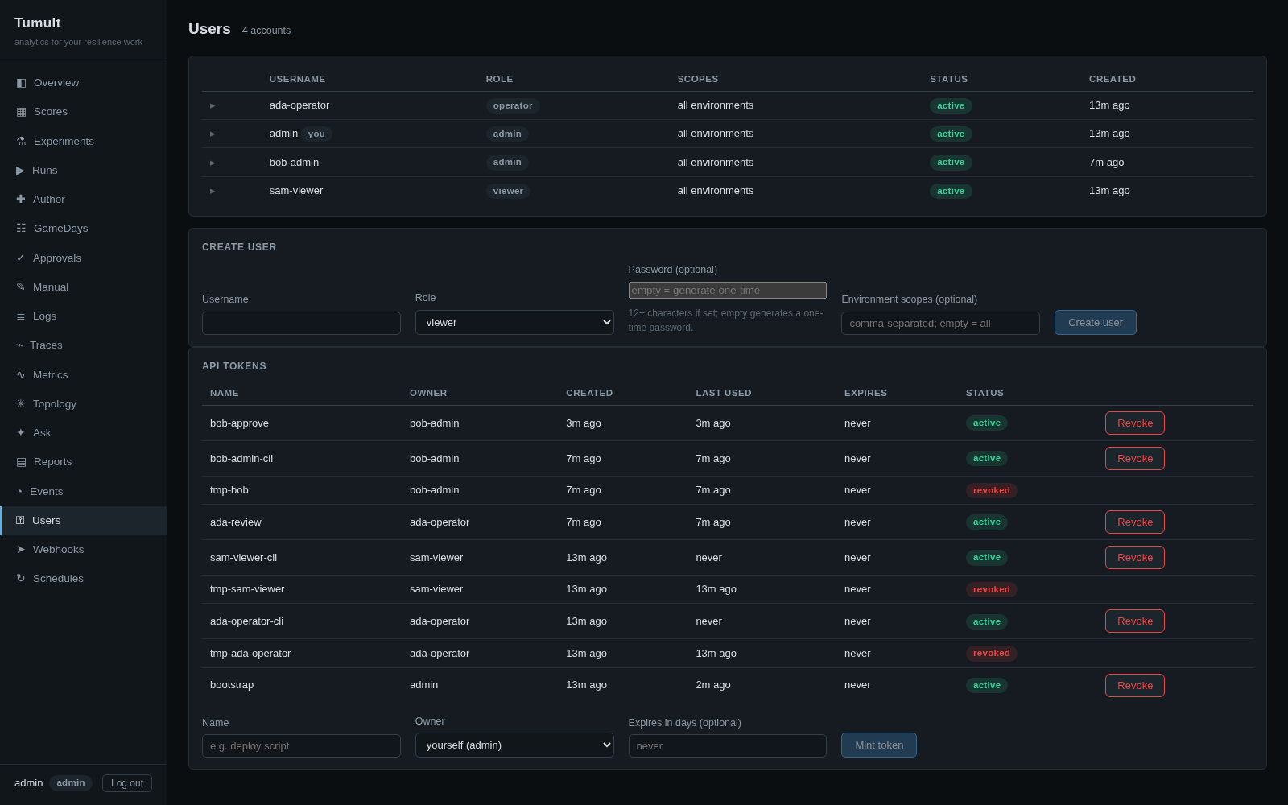Focus the Username input field
Image resolution: width=1288 pixels, height=805 pixels.
(x=301, y=323)
